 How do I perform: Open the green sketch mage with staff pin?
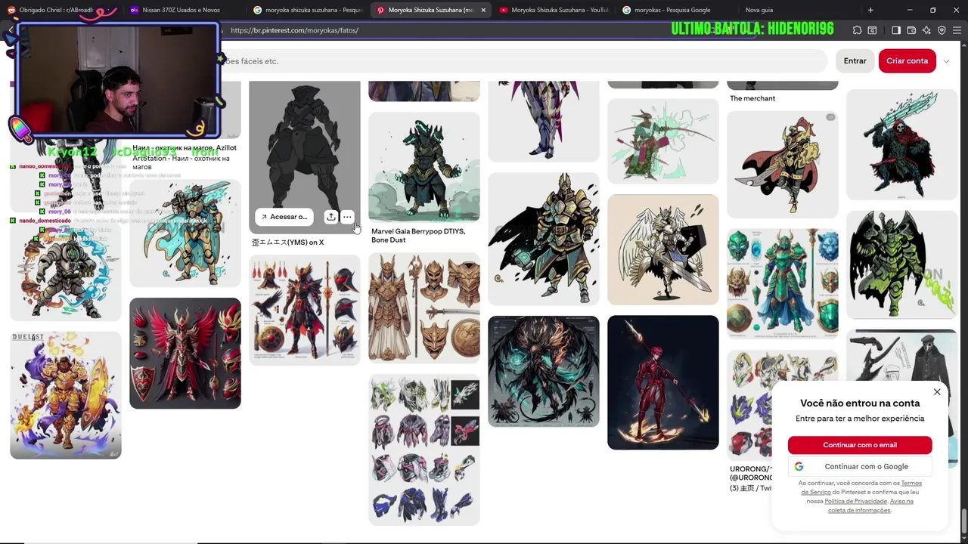coord(662,141)
